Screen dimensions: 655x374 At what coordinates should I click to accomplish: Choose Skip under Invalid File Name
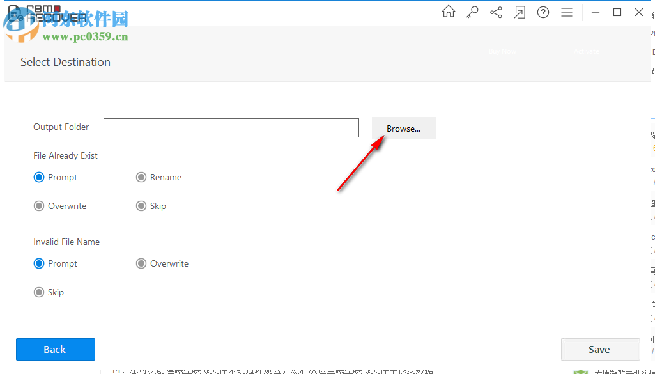[x=39, y=292]
